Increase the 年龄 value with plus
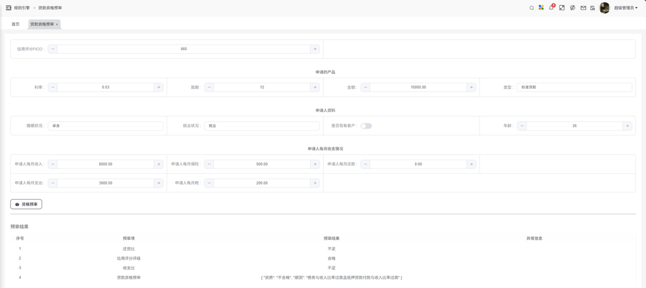 tap(627, 126)
